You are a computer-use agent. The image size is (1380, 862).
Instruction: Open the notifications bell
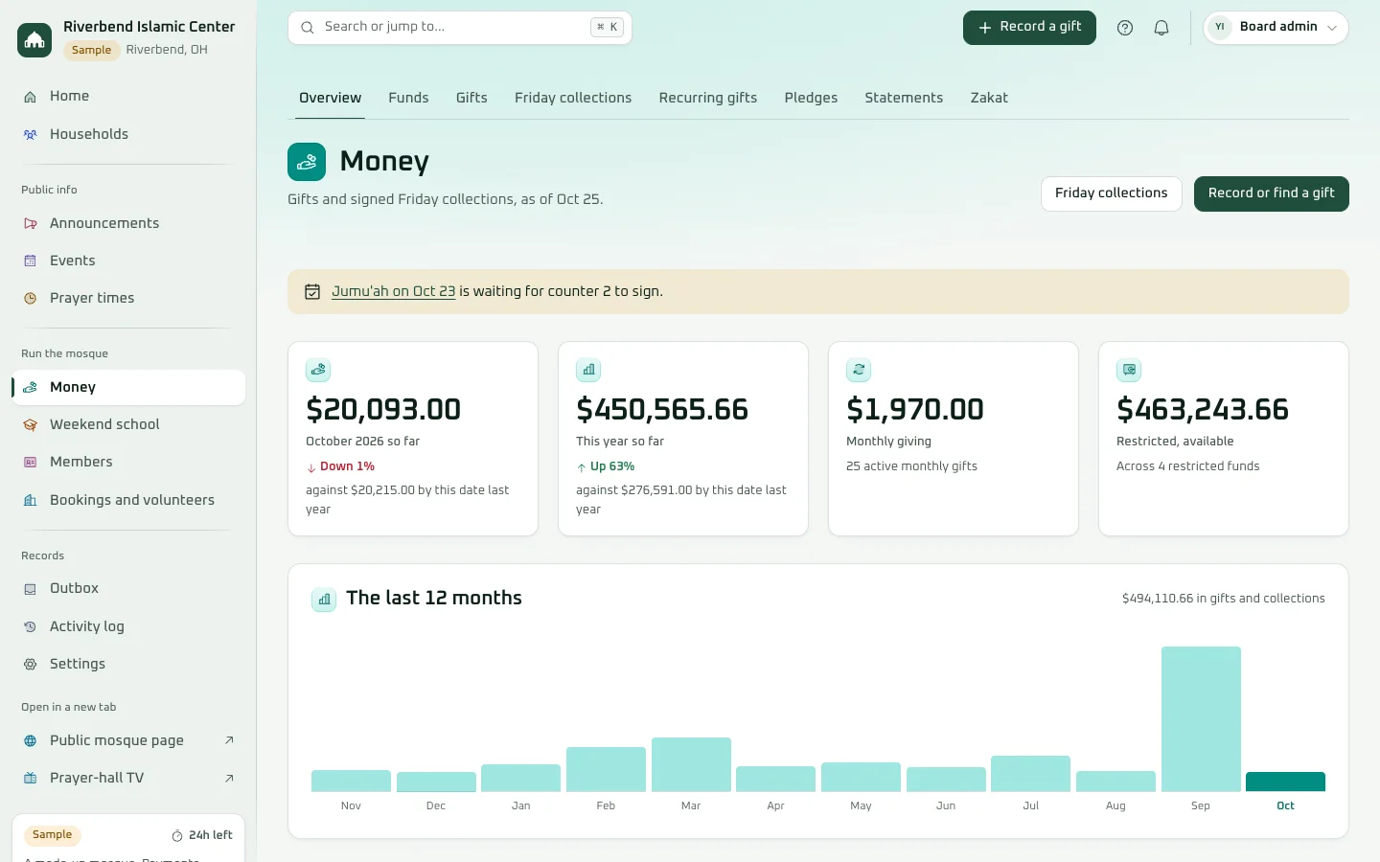[1161, 28]
